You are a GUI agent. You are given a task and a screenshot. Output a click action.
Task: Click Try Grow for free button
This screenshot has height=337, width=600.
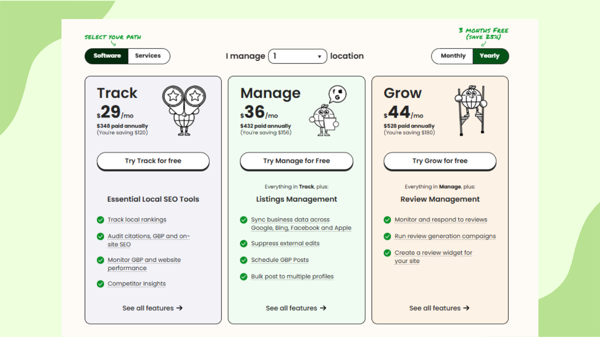tap(440, 161)
